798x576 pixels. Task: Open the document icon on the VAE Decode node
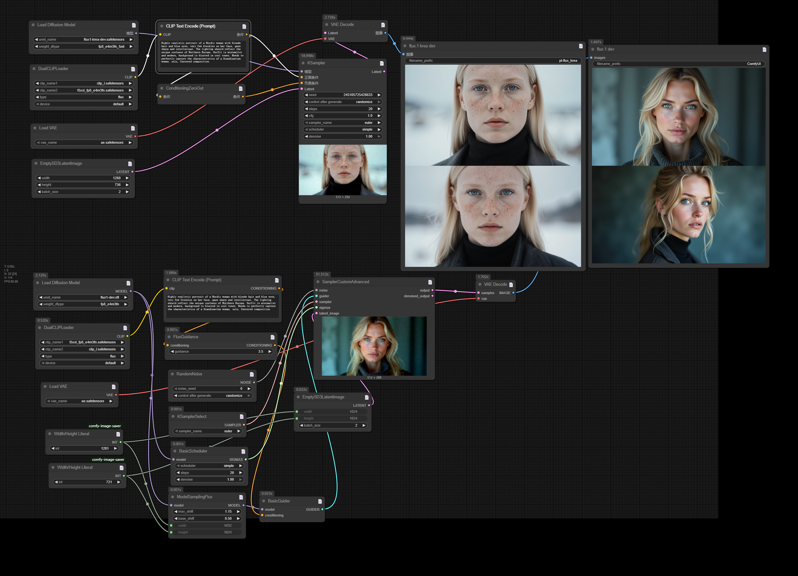point(383,24)
